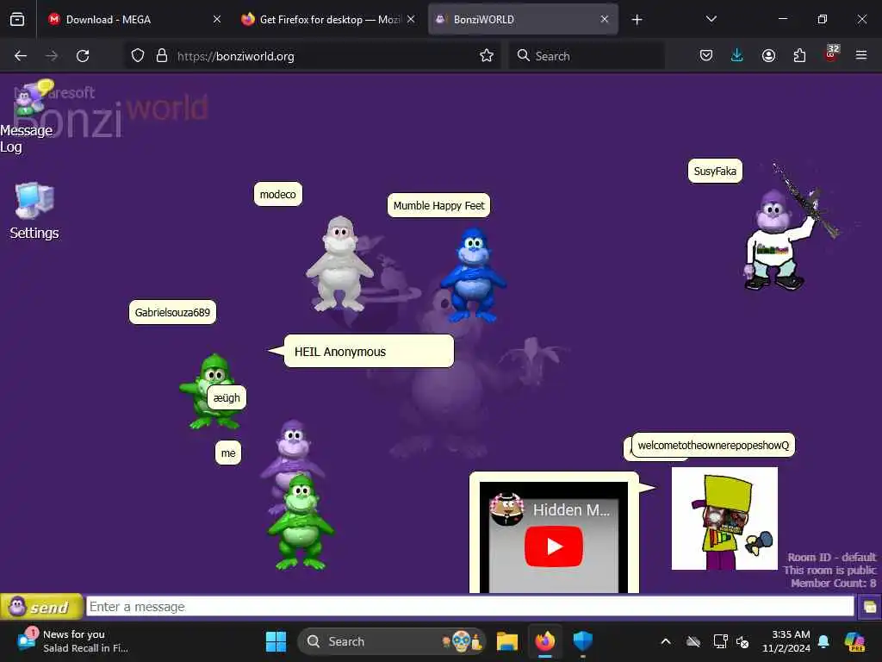
Task: Open the Settings computer icon
Action: coord(34,211)
